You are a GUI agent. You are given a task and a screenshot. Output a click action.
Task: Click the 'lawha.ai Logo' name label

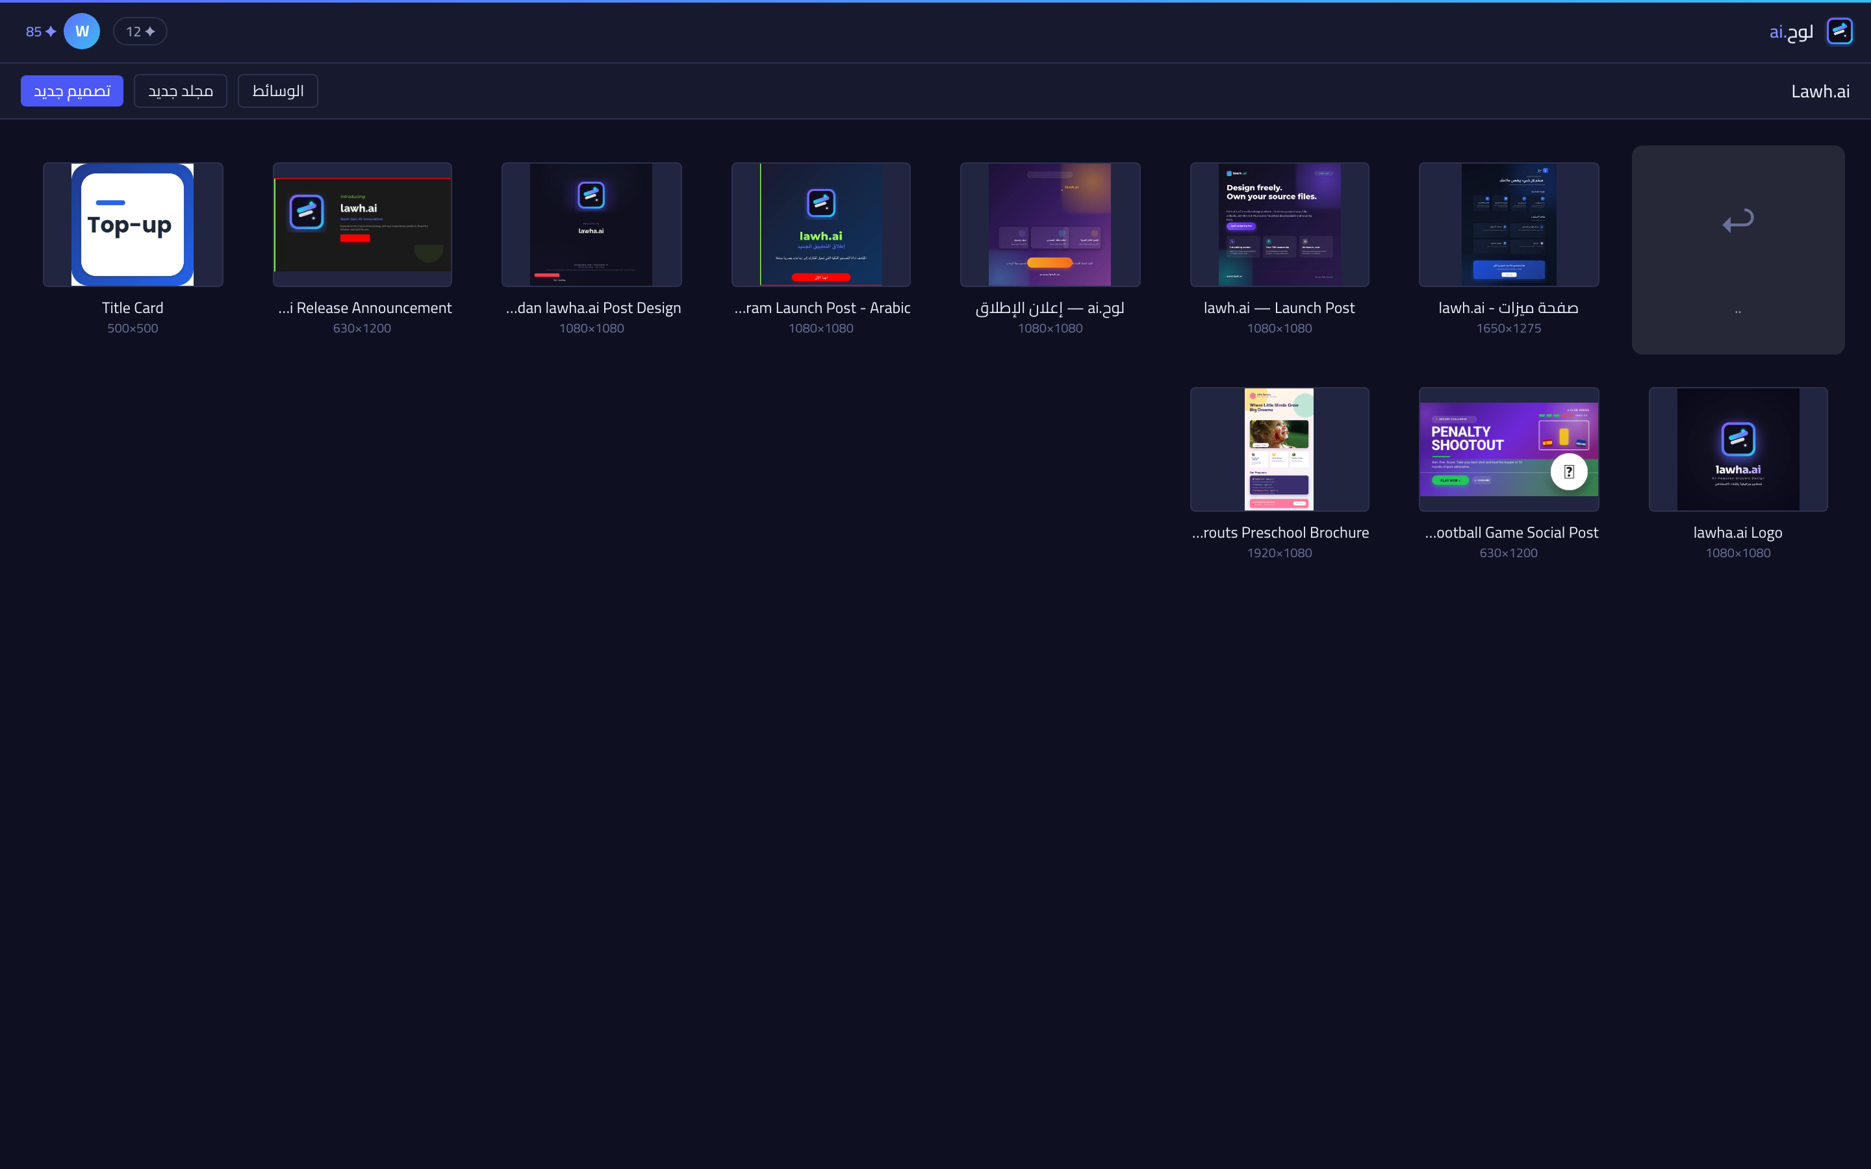tap(1738, 533)
